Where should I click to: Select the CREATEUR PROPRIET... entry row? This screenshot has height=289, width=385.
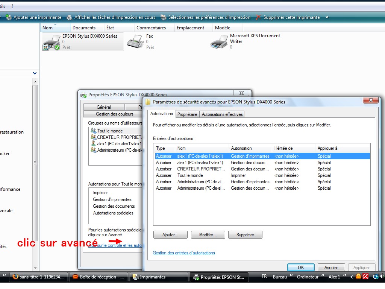pos(262,169)
